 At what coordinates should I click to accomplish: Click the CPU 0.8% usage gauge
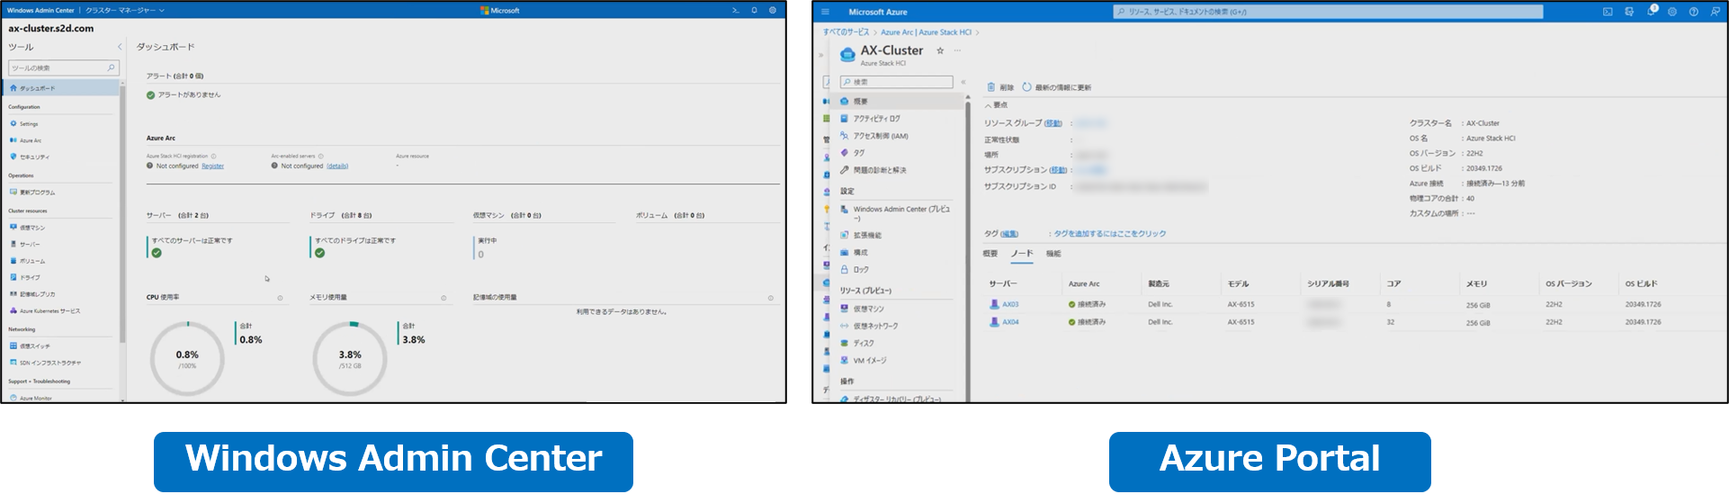pos(187,358)
